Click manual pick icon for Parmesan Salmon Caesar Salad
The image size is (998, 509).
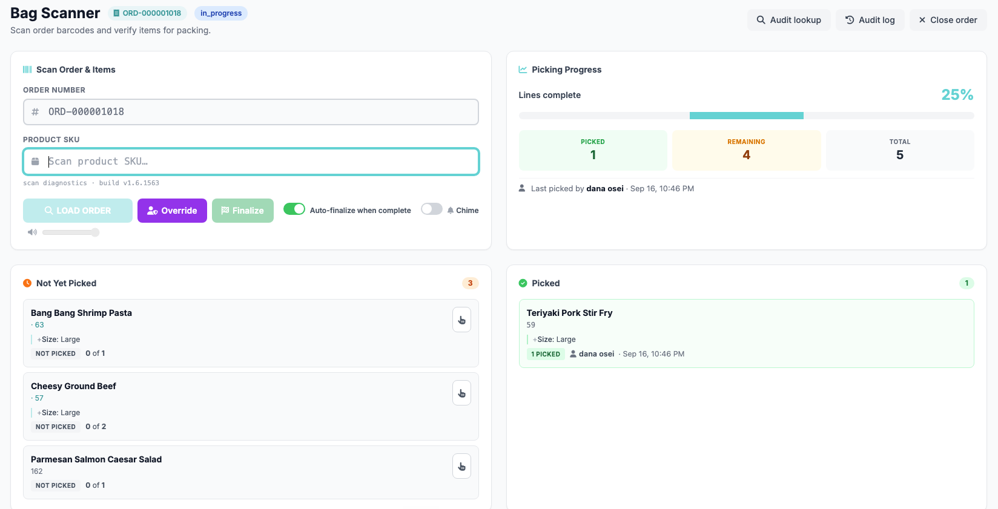tap(461, 467)
